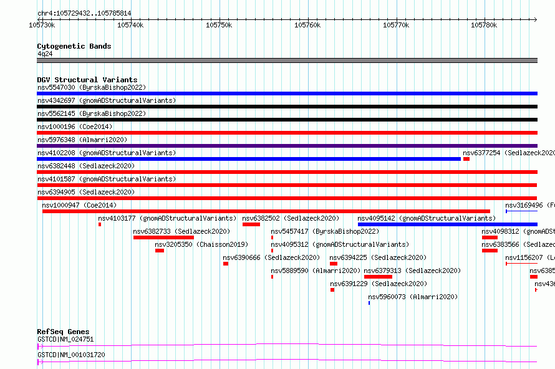Click the nsv3205350 (Chaisson2019) label
This screenshot has width=555, height=369.
pyautogui.click(x=201, y=244)
